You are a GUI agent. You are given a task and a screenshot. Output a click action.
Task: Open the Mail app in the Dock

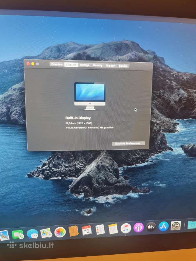click(4, 235)
